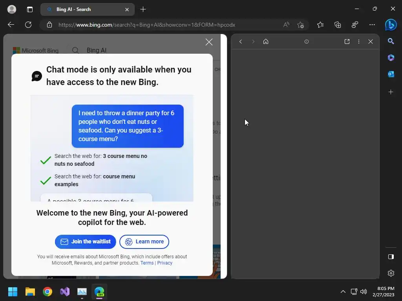Image resolution: width=402 pixels, height=301 pixels.
Task: Click the chat preview example image
Action: coord(112,148)
